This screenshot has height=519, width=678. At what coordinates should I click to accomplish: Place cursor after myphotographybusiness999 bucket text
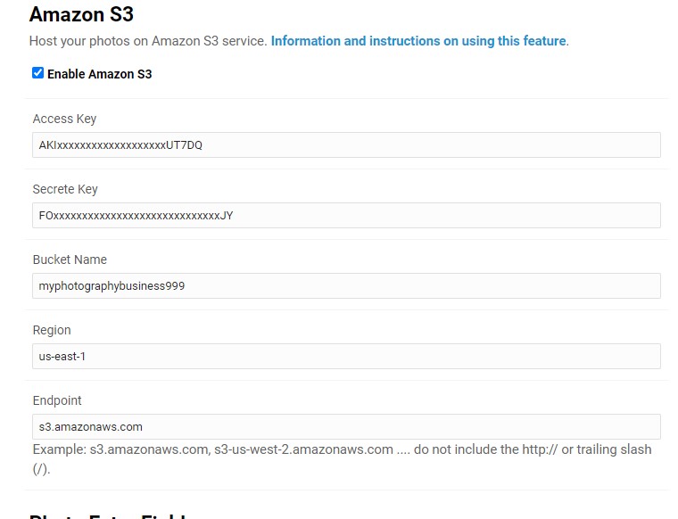coord(186,285)
